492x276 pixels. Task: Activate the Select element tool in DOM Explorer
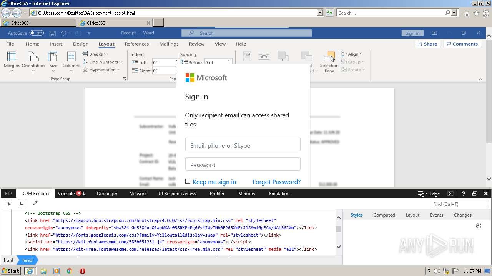click(x=8, y=203)
